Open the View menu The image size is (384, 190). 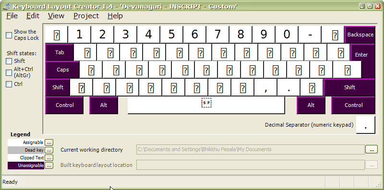point(56,16)
